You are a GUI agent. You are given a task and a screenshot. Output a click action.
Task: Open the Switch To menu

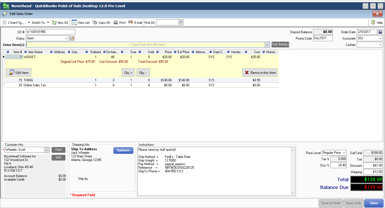[x=40, y=23]
